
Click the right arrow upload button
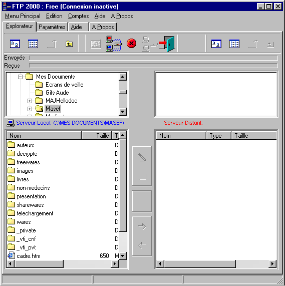[x=142, y=226]
